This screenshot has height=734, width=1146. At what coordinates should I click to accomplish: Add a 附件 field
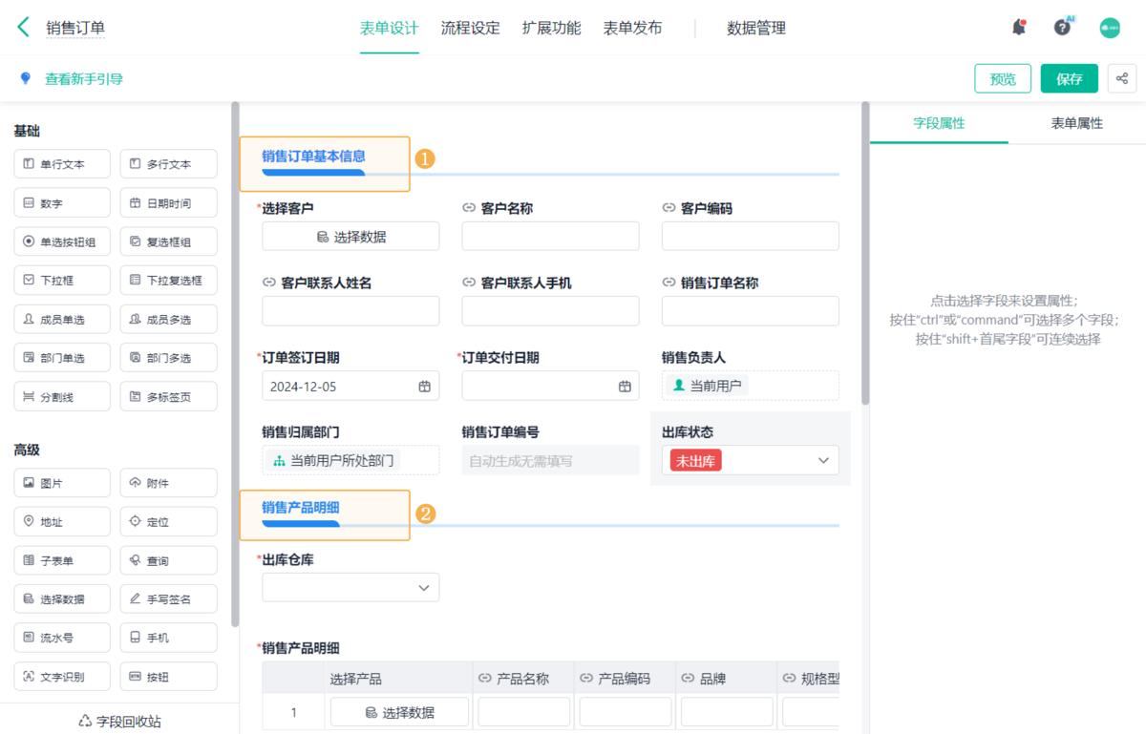169,483
